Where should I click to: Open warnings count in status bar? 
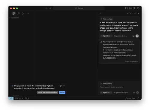pos(21,98)
